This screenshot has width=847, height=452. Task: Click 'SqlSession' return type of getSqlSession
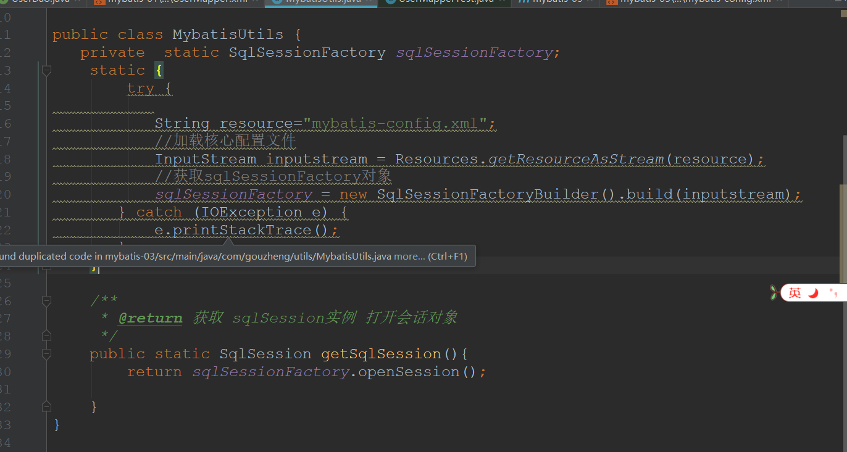265,354
